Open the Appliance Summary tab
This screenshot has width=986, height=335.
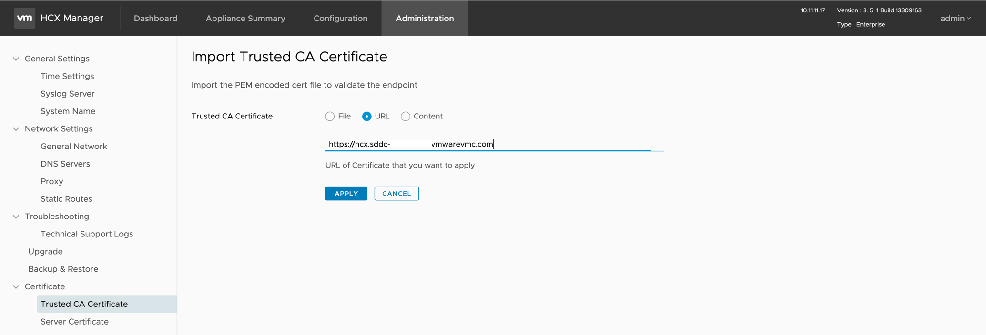pos(245,18)
